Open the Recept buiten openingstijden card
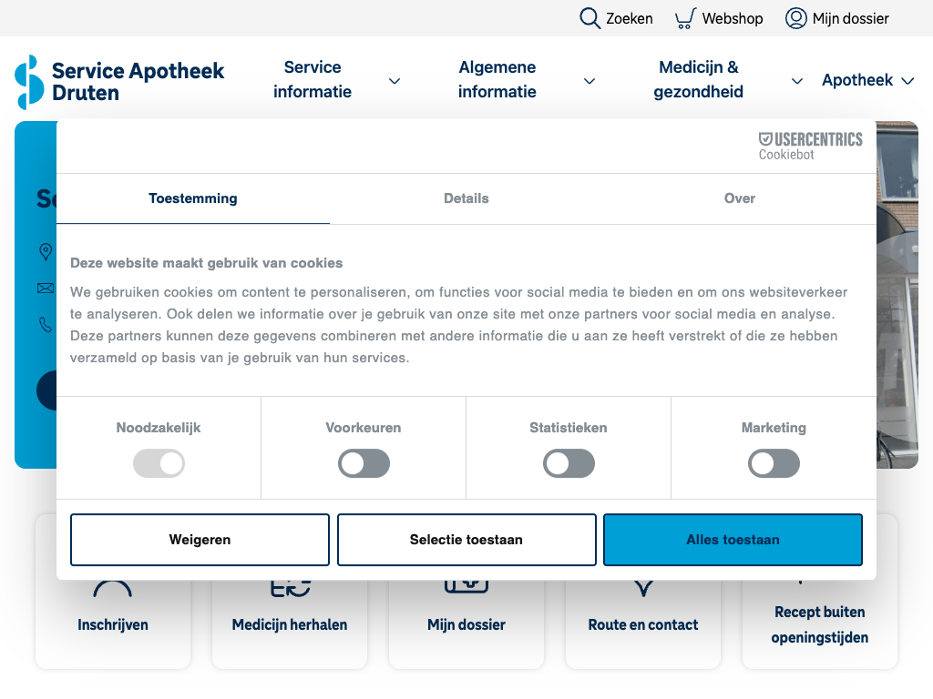 [x=819, y=624]
